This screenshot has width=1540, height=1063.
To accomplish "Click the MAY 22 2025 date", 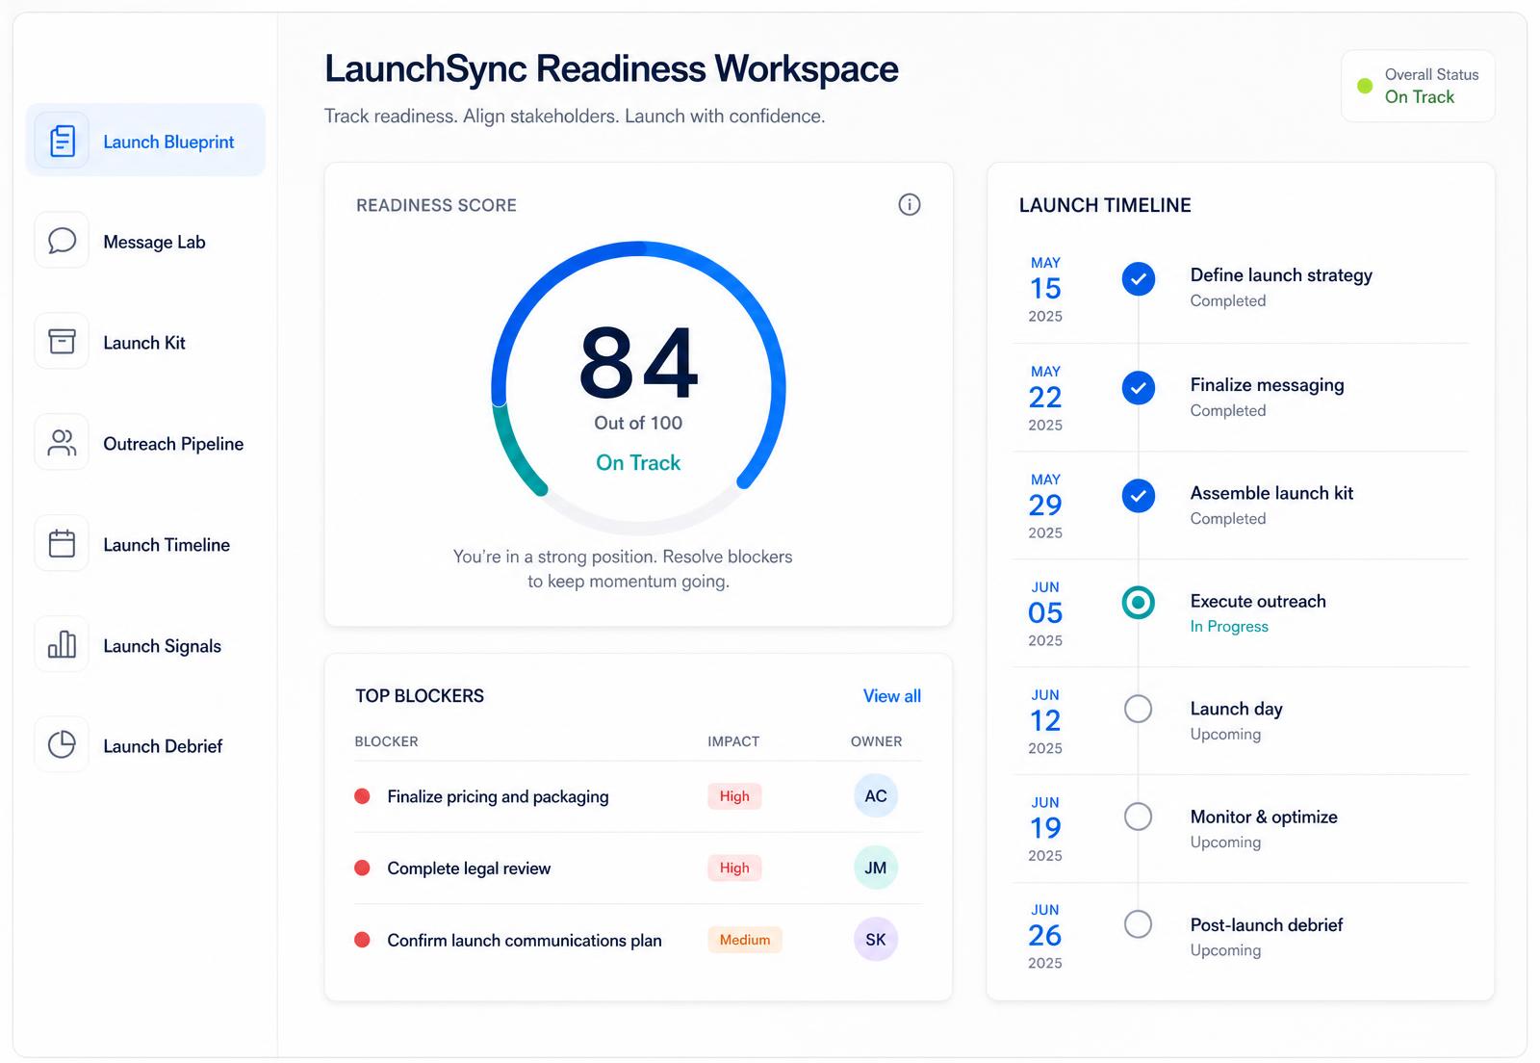I will (1045, 398).
